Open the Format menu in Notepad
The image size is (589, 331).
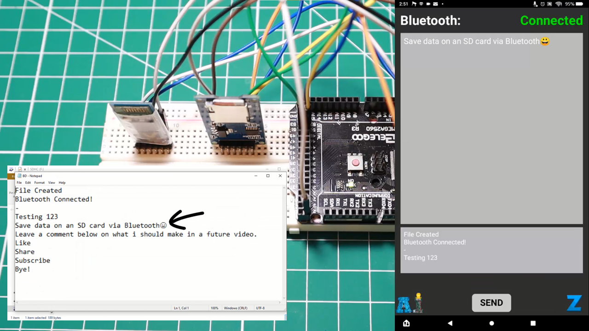pyautogui.click(x=39, y=183)
